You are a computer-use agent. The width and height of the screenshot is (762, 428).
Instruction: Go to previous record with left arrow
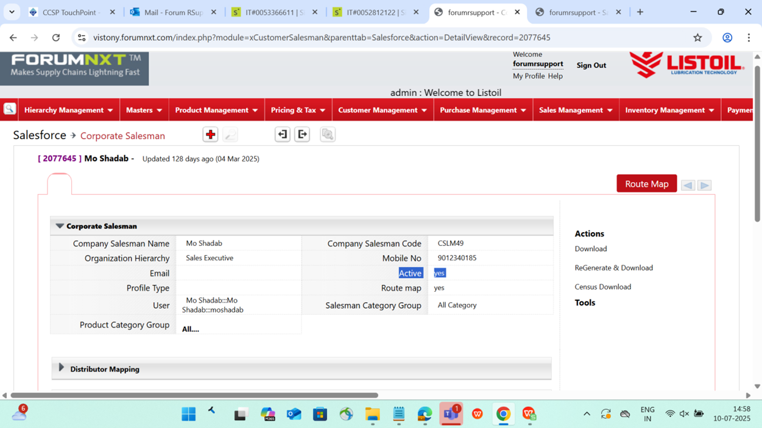688,185
